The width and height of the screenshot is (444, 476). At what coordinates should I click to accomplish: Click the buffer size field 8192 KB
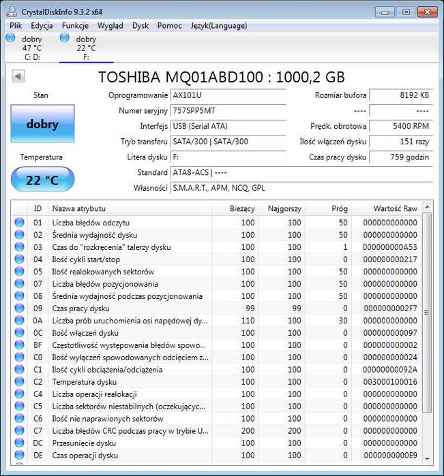(401, 95)
